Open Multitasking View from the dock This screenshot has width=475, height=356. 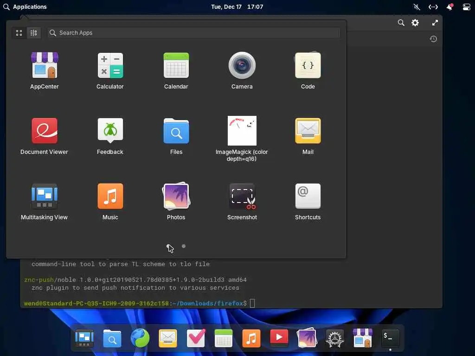(84, 338)
